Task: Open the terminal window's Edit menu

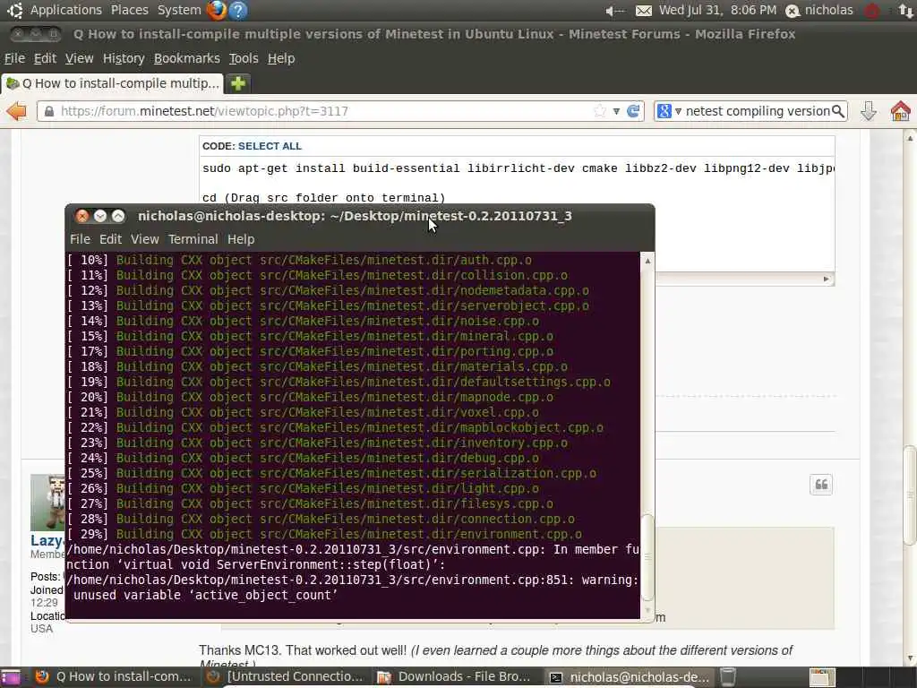Action: [110, 238]
